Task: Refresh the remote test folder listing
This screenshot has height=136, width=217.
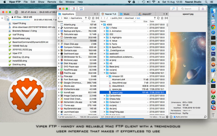Action: [x=158, y=18]
